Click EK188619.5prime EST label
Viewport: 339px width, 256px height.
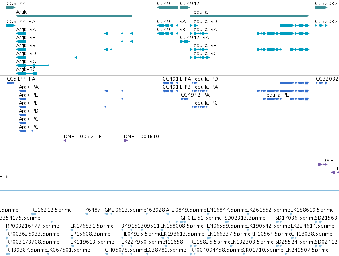(312, 210)
